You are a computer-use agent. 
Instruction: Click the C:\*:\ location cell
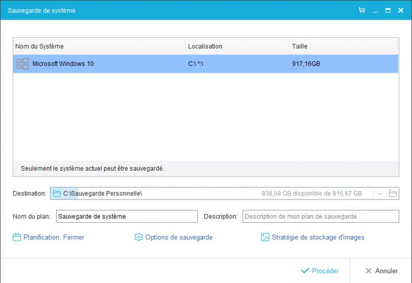click(x=196, y=63)
